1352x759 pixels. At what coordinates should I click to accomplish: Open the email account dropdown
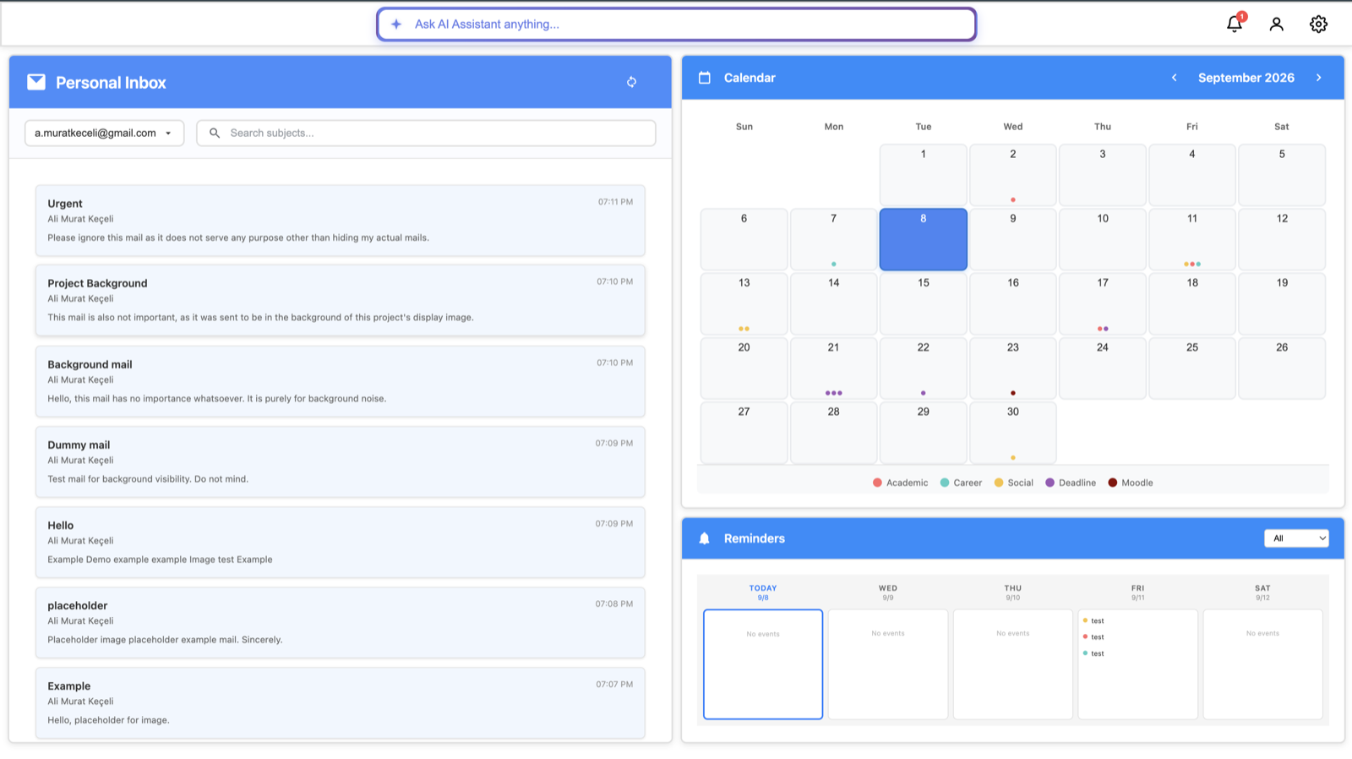[x=105, y=133]
